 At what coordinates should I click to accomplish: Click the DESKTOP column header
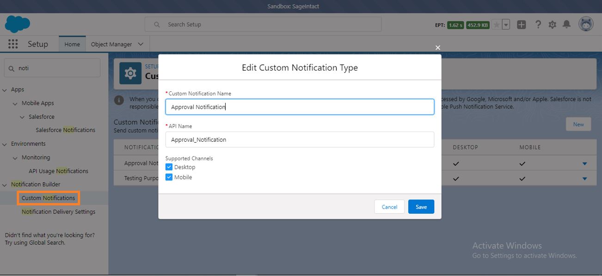pyautogui.click(x=465, y=147)
